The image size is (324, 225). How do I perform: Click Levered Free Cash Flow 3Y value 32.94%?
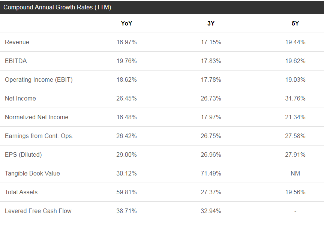[211, 211]
